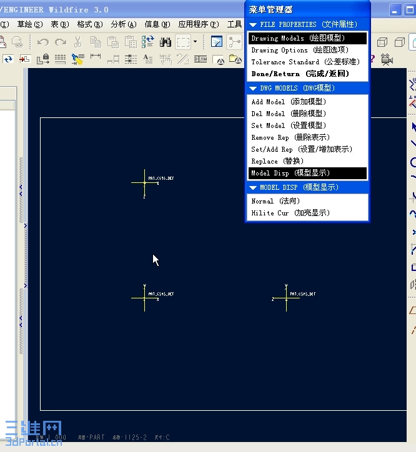Open the 草绘(S) menu

tap(30, 24)
